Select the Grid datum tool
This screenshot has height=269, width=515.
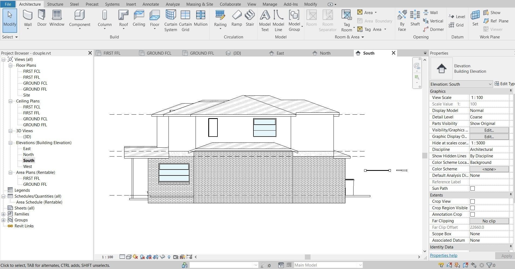click(x=456, y=25)
